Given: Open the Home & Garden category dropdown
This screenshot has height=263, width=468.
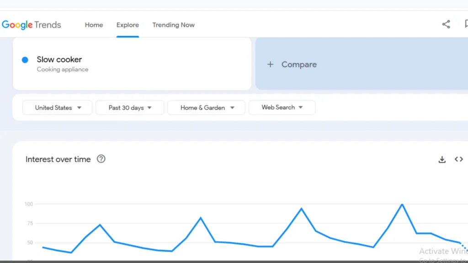Looking at the screenshot, I should point(206,107).
